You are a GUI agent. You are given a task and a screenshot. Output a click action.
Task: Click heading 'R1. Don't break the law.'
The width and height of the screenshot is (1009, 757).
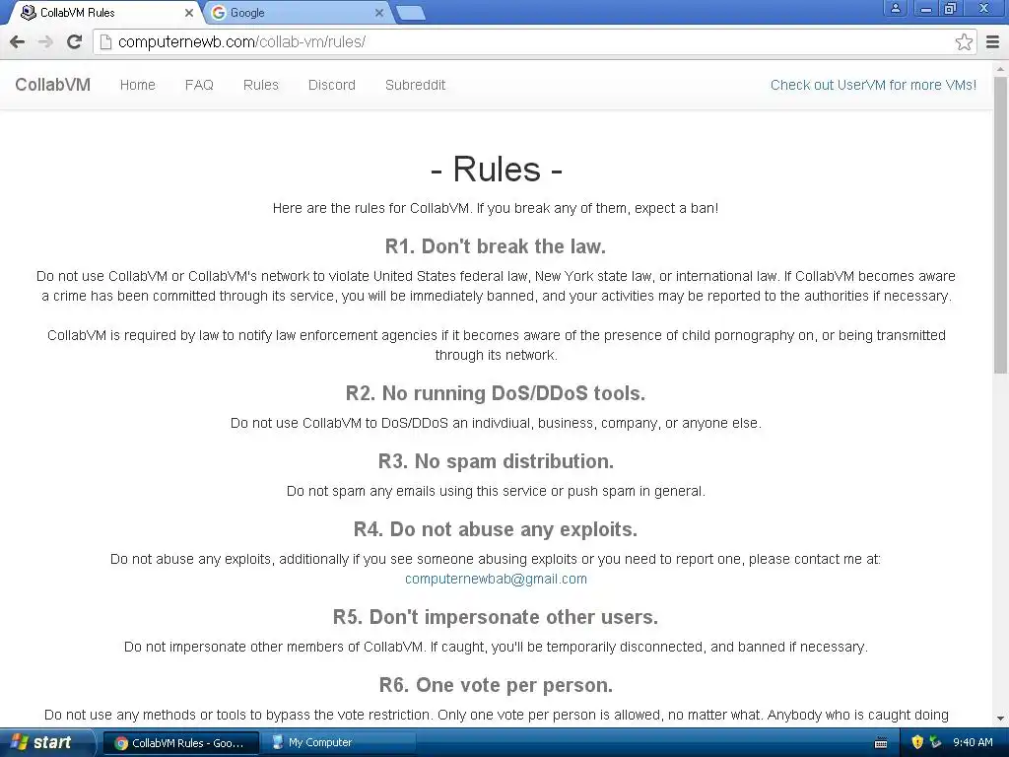496,246
